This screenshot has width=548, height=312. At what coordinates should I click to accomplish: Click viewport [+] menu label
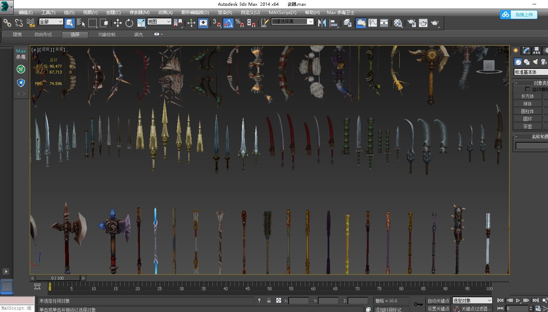pos(35,50)
